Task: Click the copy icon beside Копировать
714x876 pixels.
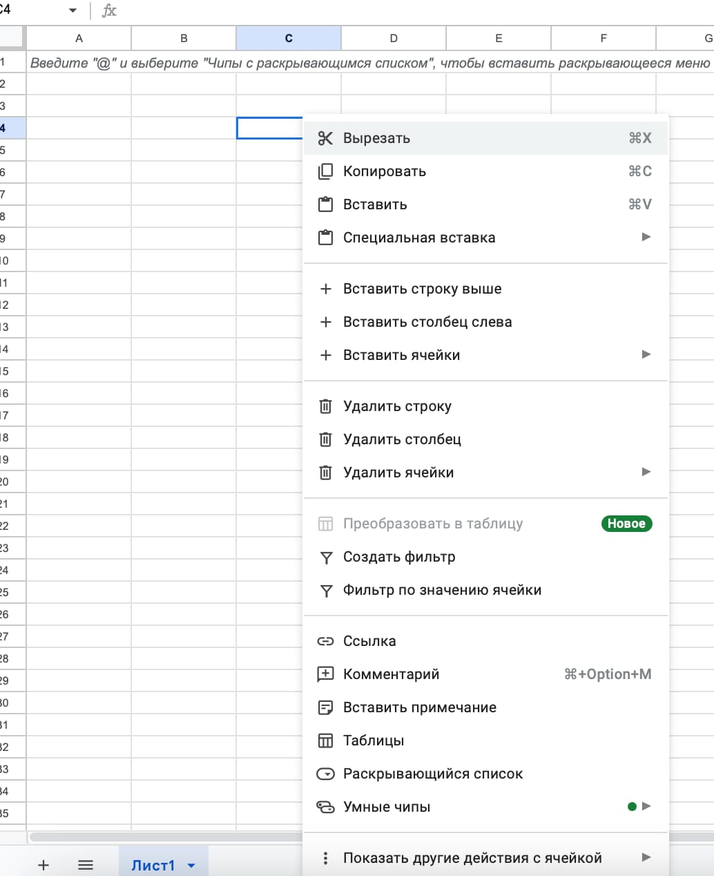Action: 325,171
